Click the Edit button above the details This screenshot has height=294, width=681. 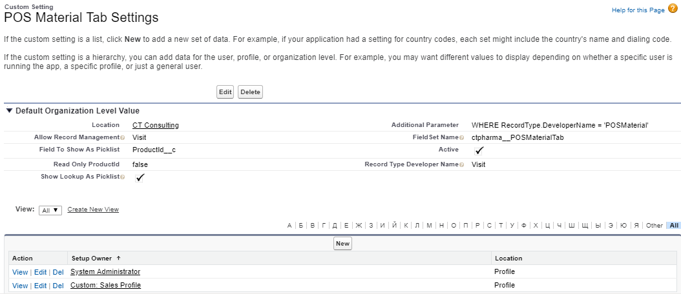click(225, 92)
